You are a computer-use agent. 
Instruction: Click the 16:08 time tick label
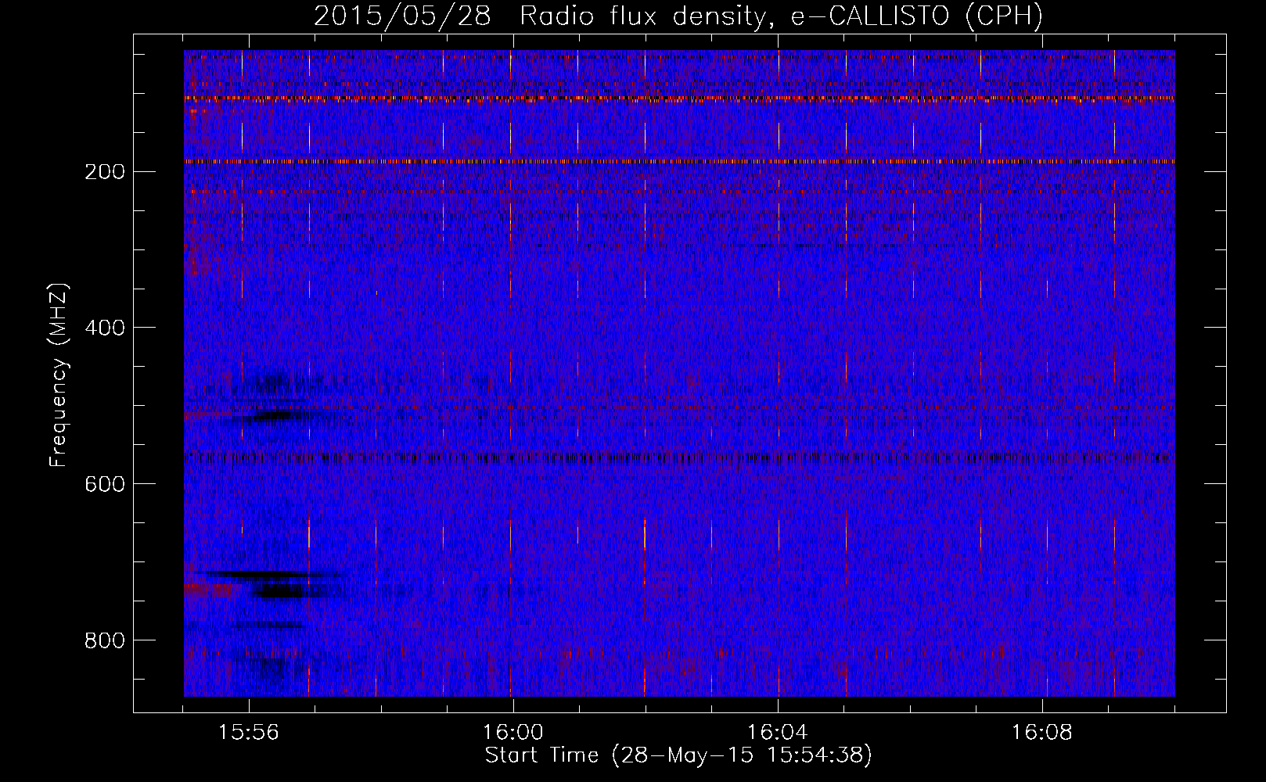(x=1041, y=733)
